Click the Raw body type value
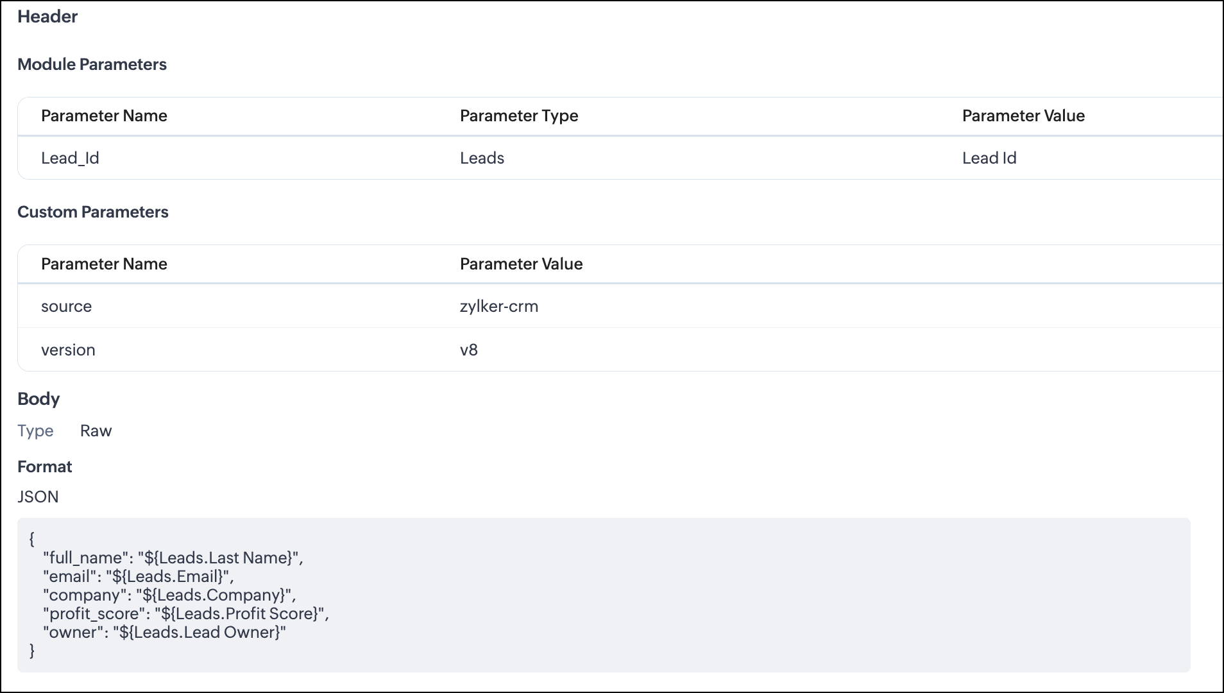This screenshot has height=693, width=1224. [96, 431]
